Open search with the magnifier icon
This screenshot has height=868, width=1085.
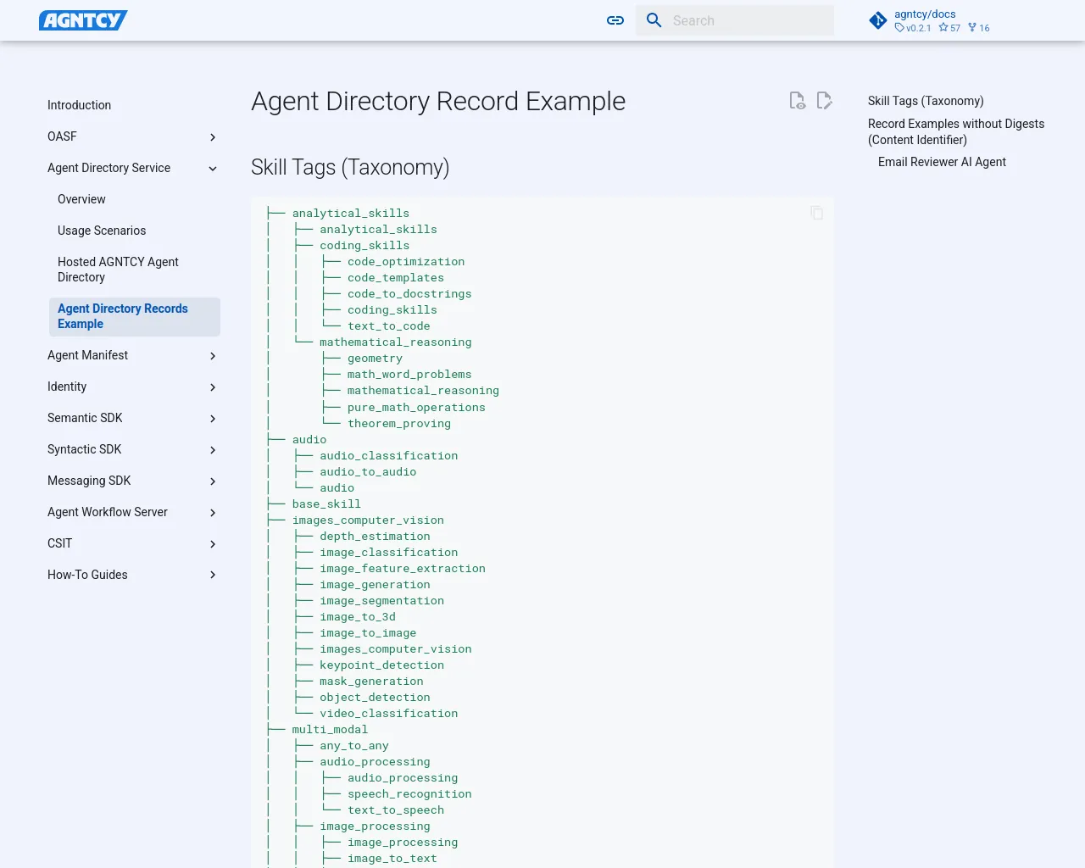click(654, 19)
